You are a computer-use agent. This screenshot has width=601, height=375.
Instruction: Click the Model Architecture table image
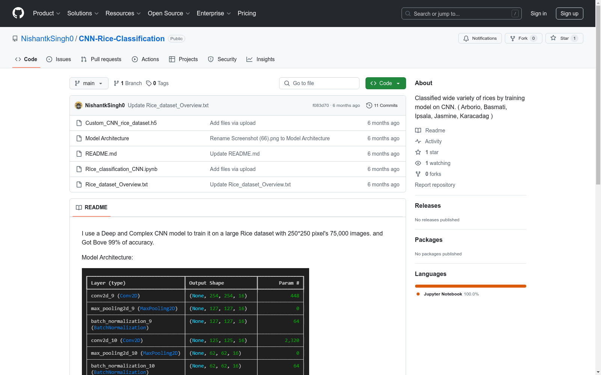(195, 322)
